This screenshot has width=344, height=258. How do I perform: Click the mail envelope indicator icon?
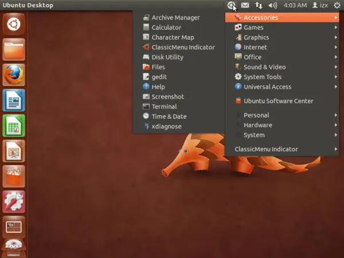coord(245,5)
